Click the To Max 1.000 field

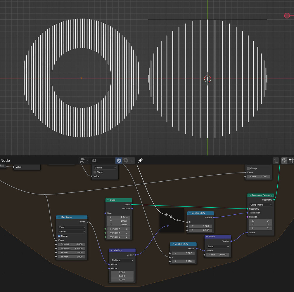[72, 257]
